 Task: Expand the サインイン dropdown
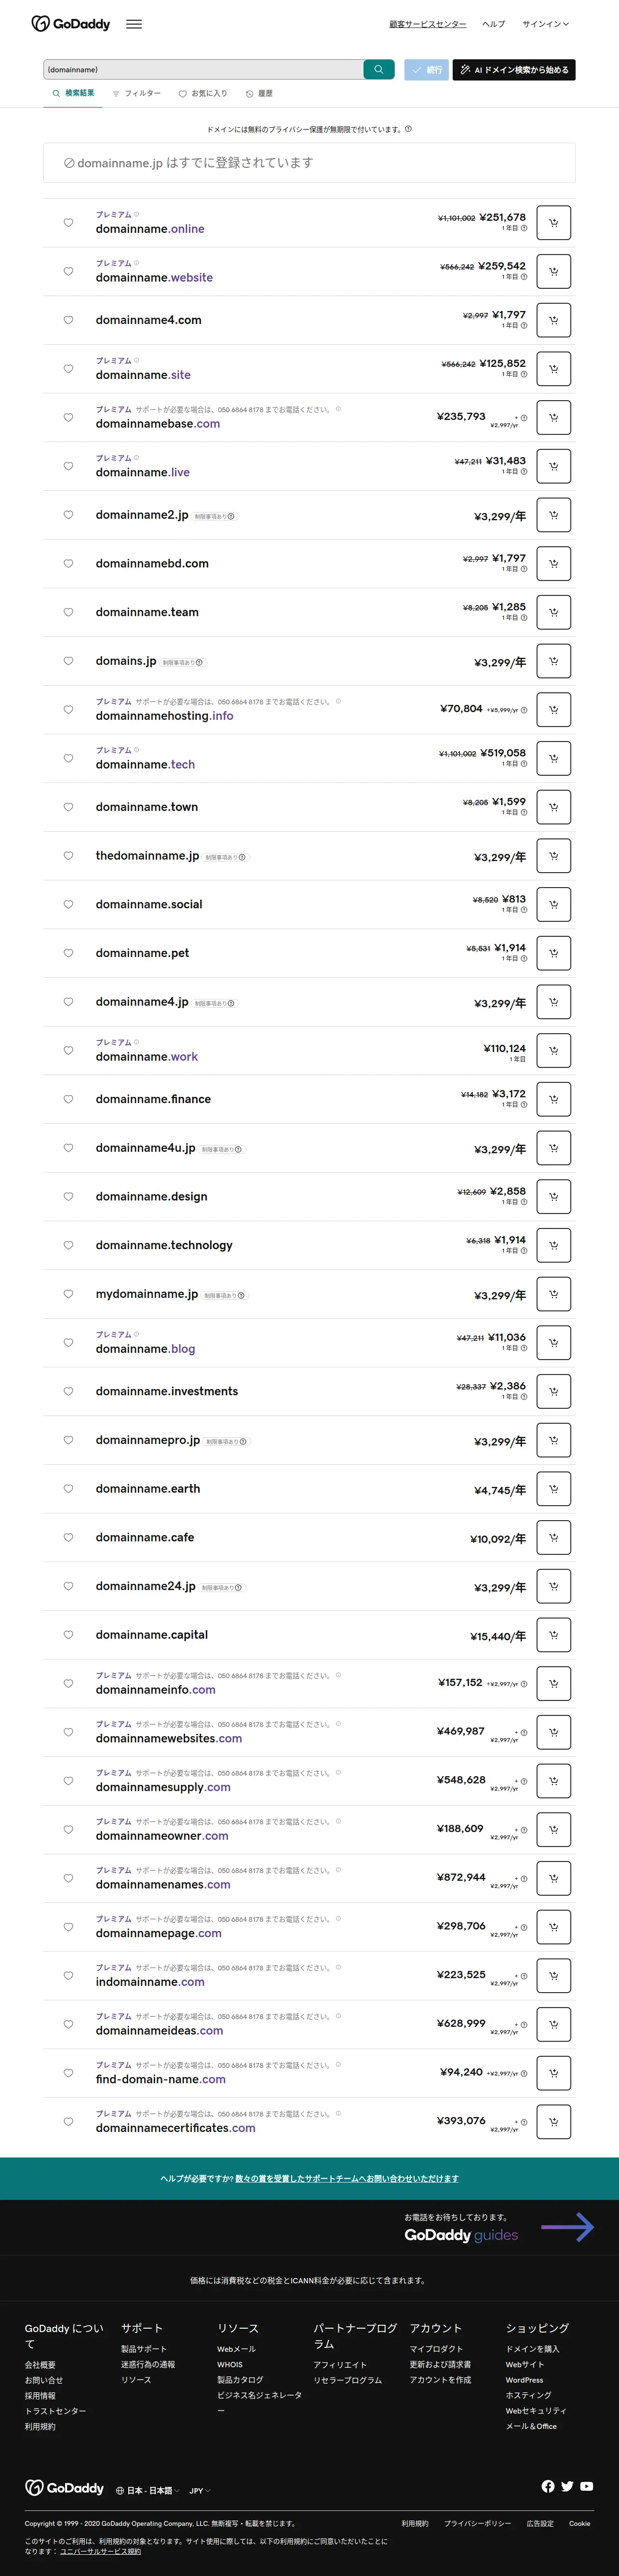click(x=546, y=24)
